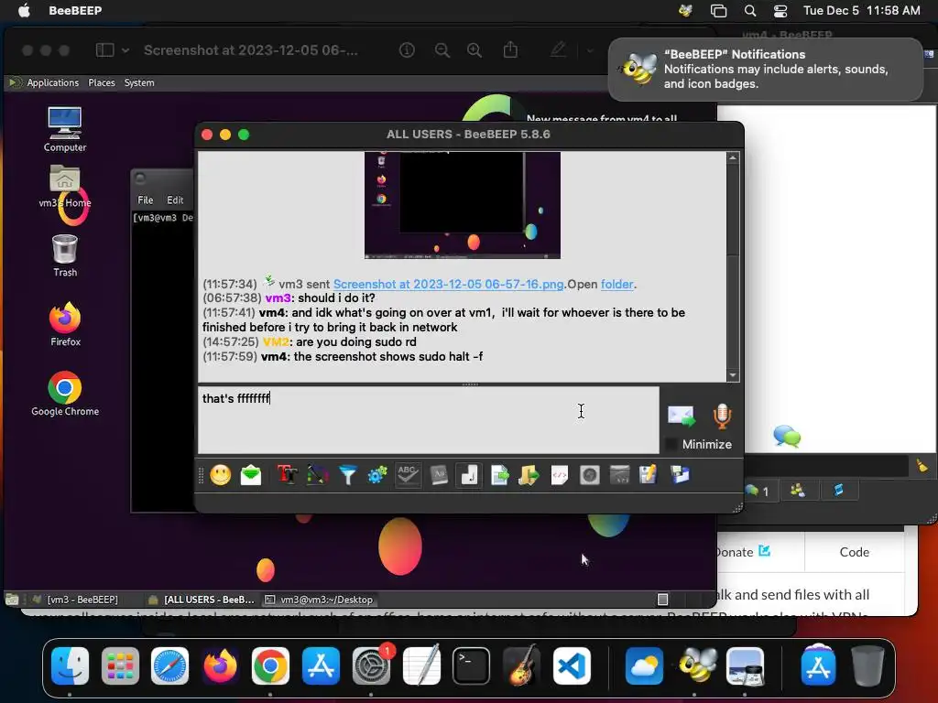Open Visual Studio Code from the Dock
938x703 pixels.
(572, 665)
